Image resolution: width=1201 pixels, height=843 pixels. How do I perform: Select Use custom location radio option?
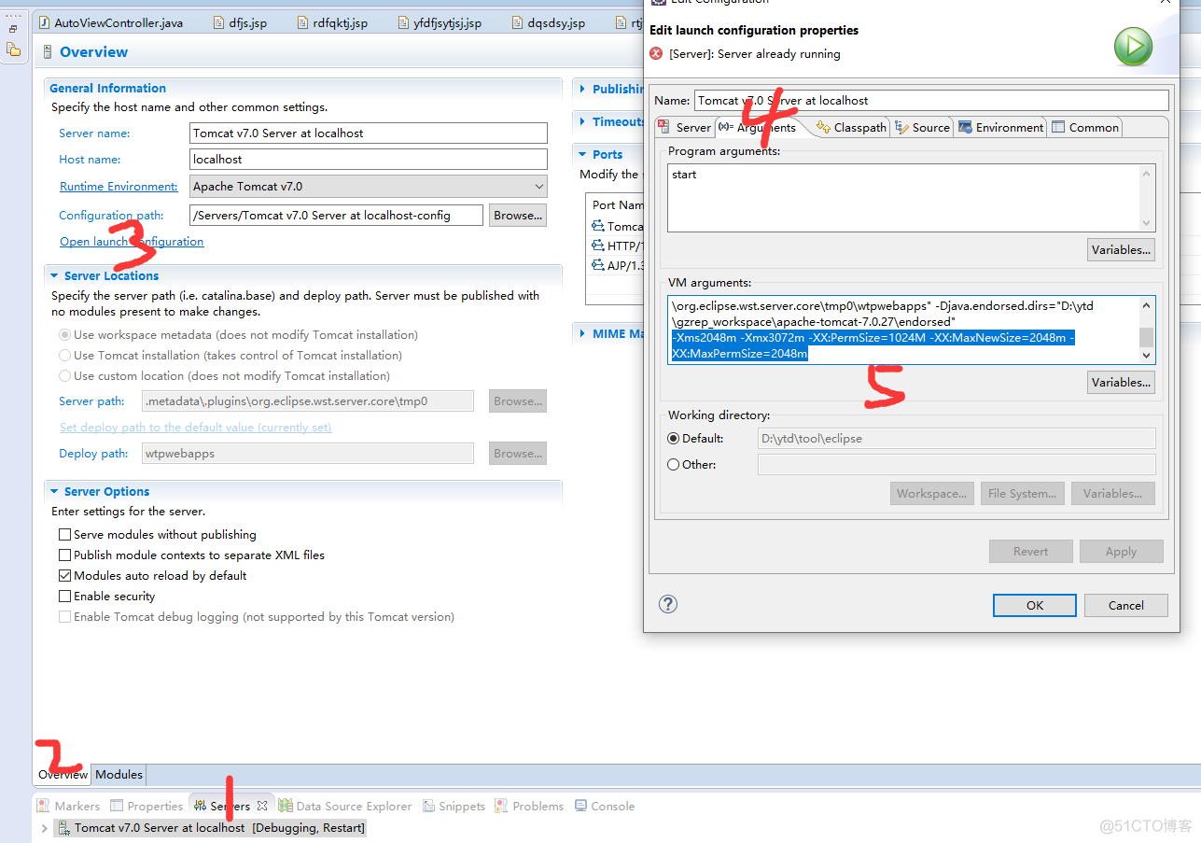[x=64, y=375]
